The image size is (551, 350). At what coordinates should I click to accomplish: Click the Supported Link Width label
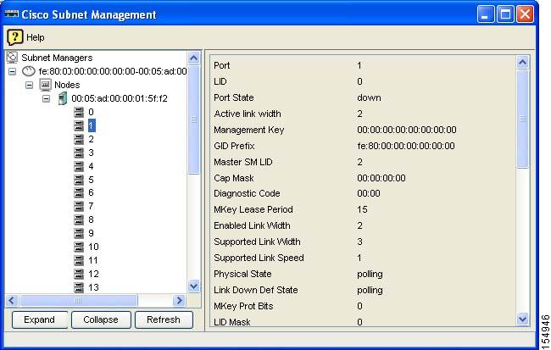click(257, 242)
